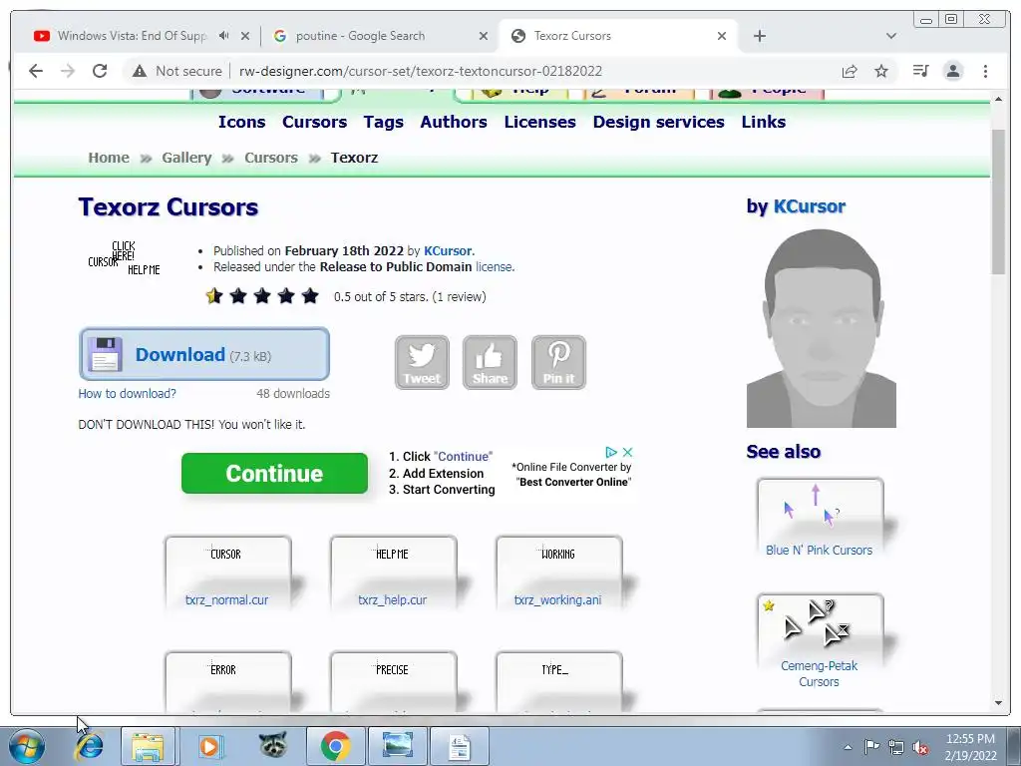
Task: Open Windows Media Player from taskbar
Action: [x=210, y=746]
